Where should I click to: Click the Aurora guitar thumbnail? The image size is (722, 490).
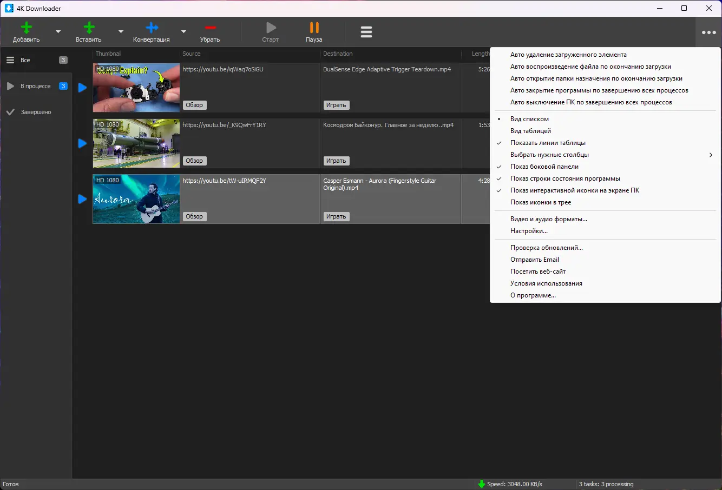pos(136,199)
